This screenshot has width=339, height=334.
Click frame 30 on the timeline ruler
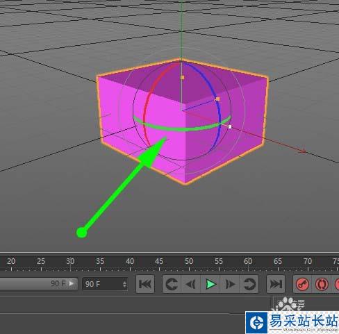click(70, 262)
